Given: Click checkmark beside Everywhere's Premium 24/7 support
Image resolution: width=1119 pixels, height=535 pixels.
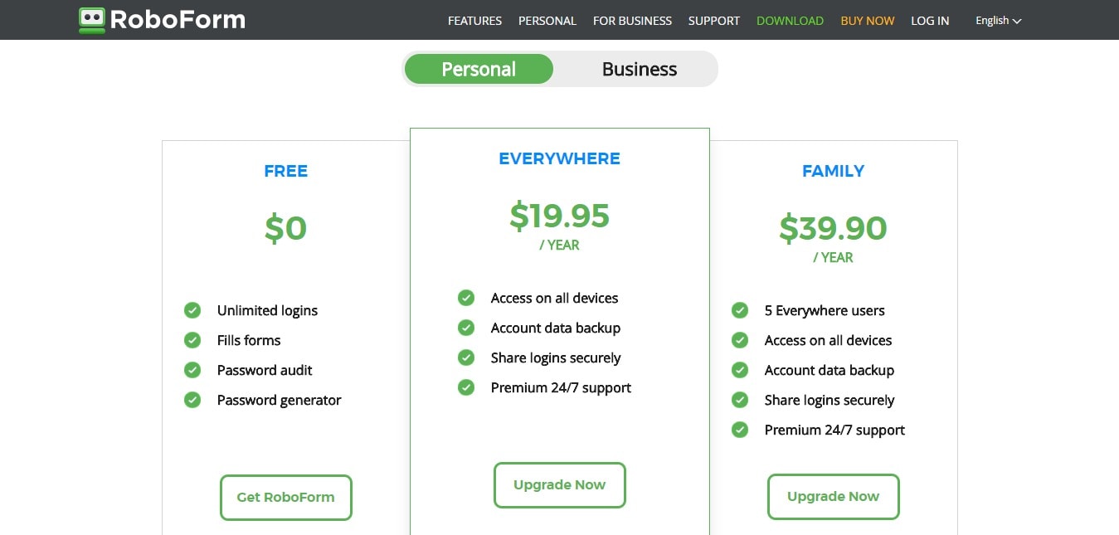Looking at the screenshot, I should coord(466,387).
